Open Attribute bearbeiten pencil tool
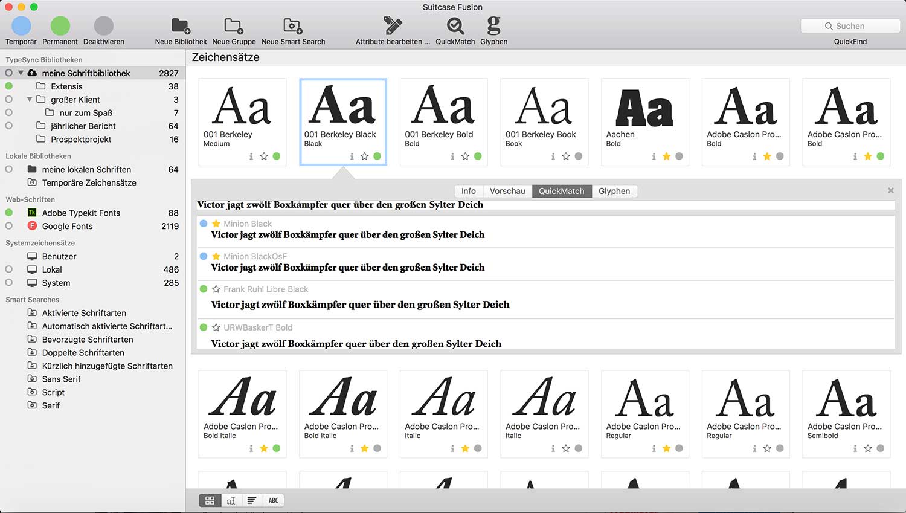906x513 pixels. pos(393,27)
